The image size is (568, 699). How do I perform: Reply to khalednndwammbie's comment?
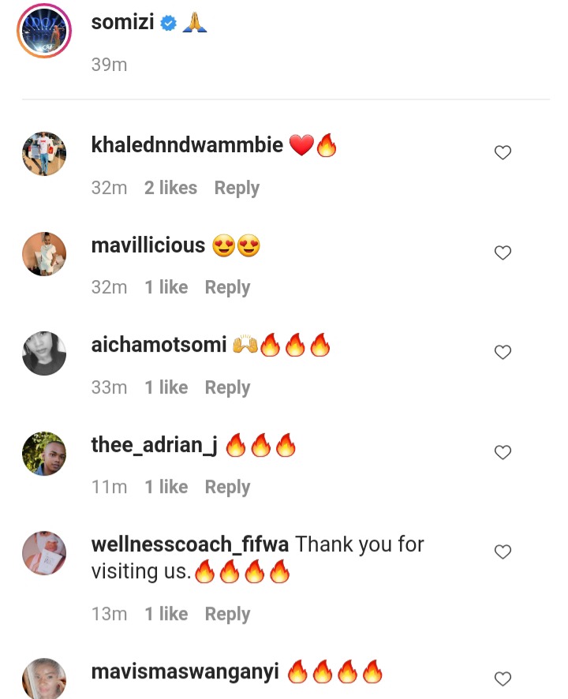[237, 189]
